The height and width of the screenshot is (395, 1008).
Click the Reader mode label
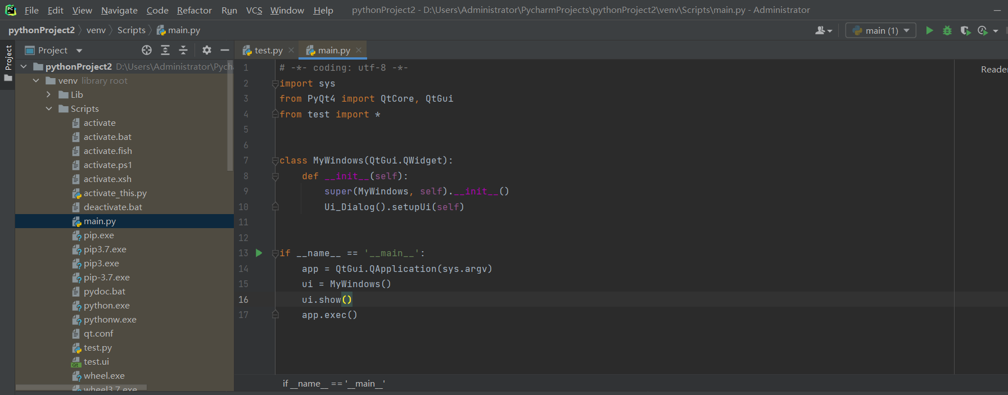pyautogui.click(x=994, y=69)
